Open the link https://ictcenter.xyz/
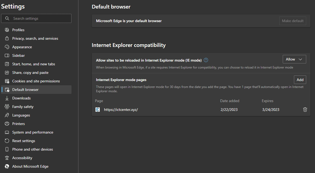The image size is (315, 173). [x=121, y=109]
